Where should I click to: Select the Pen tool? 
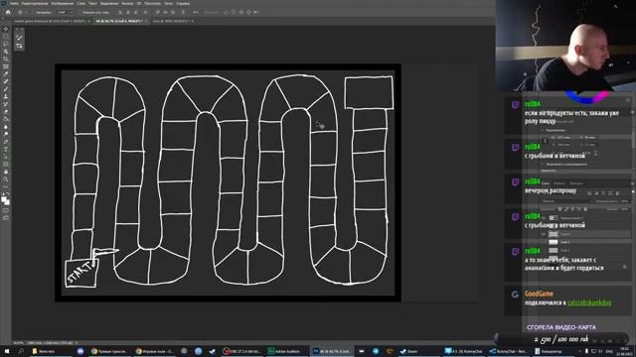(6, 142)
